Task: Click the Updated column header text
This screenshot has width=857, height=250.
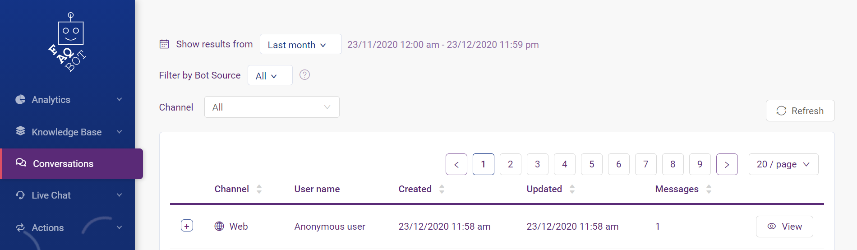Action: [544, 189]
